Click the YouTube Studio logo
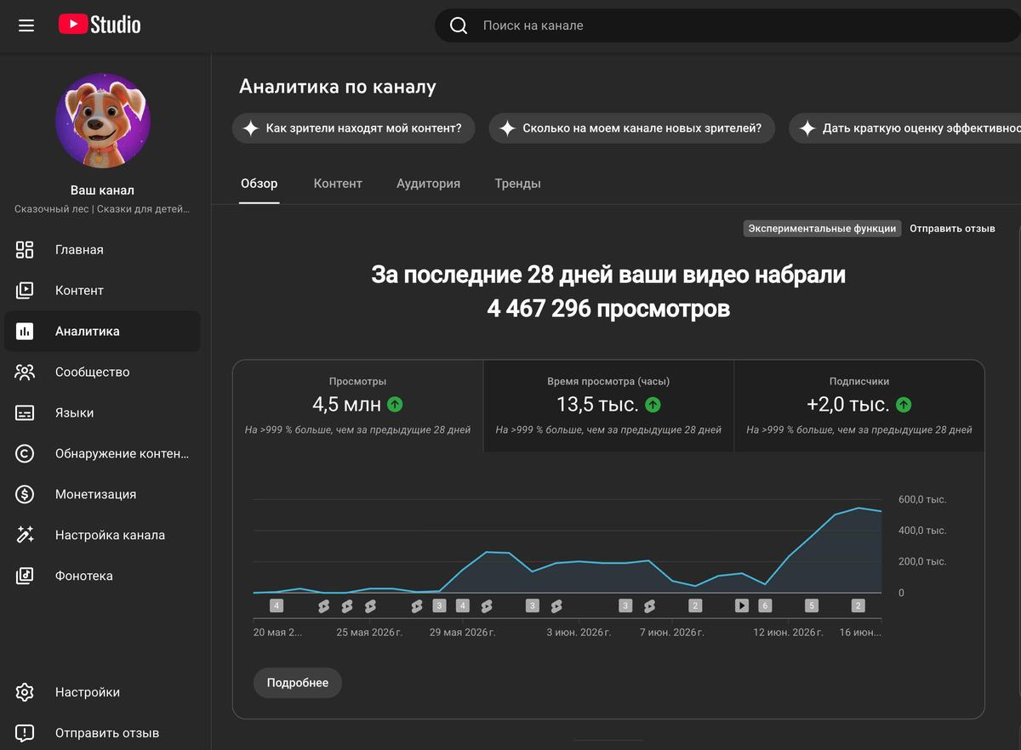This screenshot has height=750, width=1021. click(100, 26)
